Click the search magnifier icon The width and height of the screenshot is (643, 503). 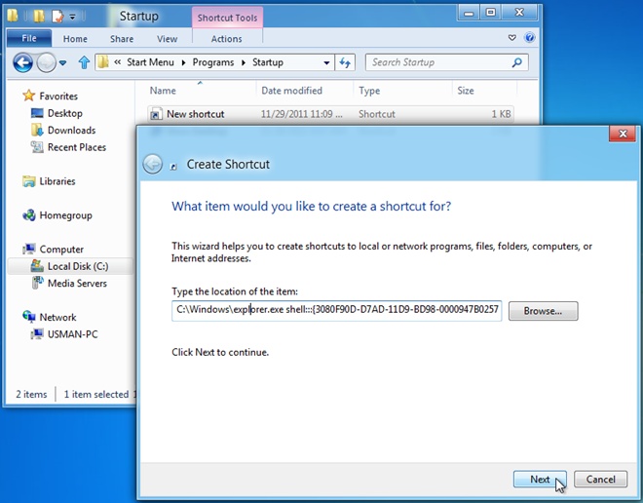(517, 62)
